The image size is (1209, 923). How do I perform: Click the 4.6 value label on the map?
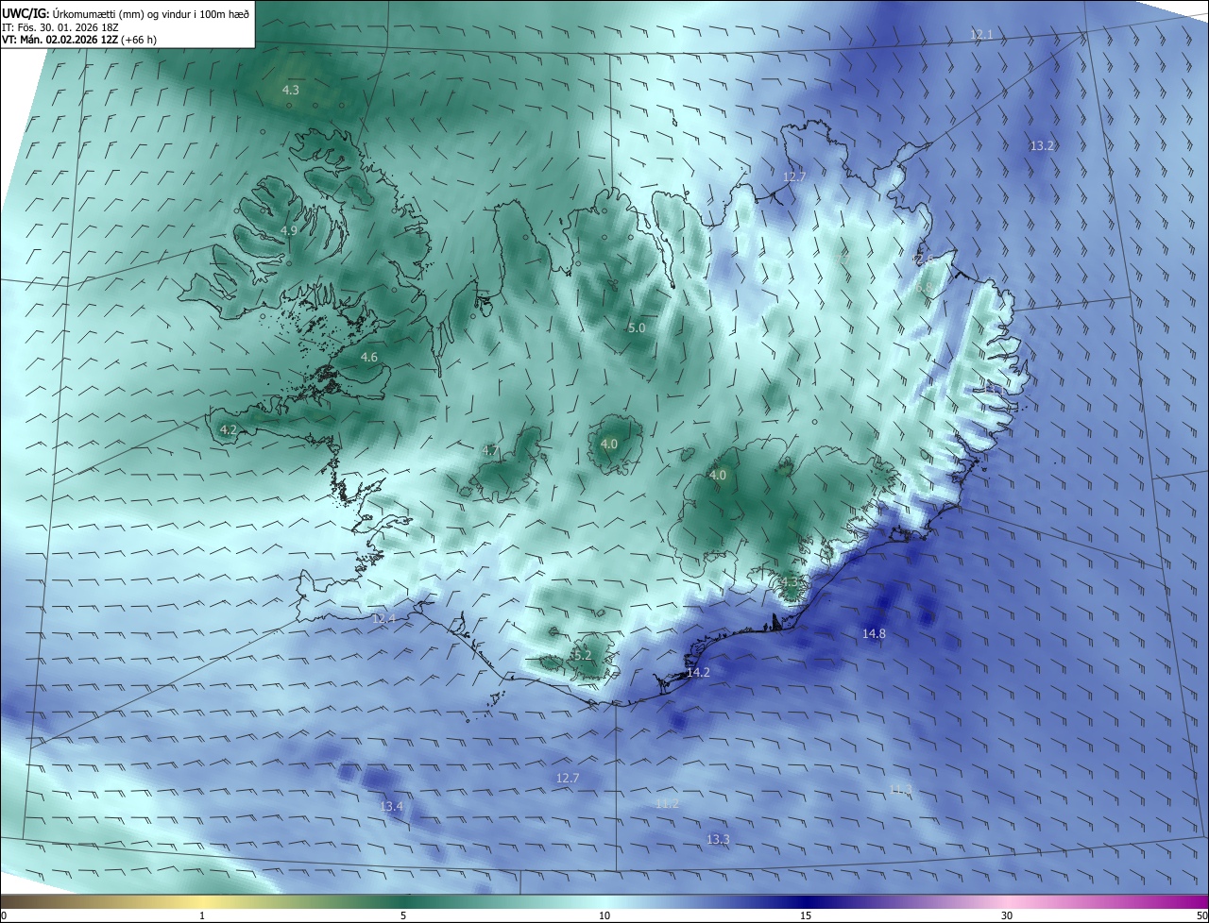point(369,357)
